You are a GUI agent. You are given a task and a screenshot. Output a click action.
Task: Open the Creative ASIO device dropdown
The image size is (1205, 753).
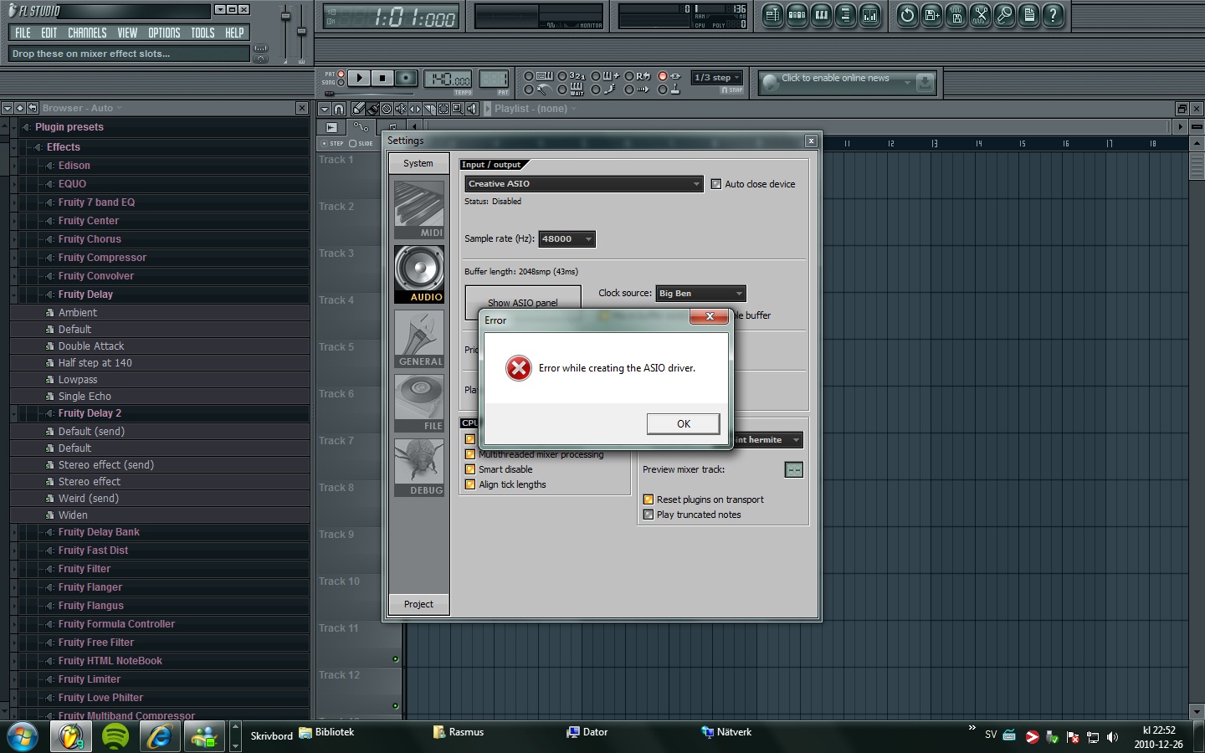(584, 184)
